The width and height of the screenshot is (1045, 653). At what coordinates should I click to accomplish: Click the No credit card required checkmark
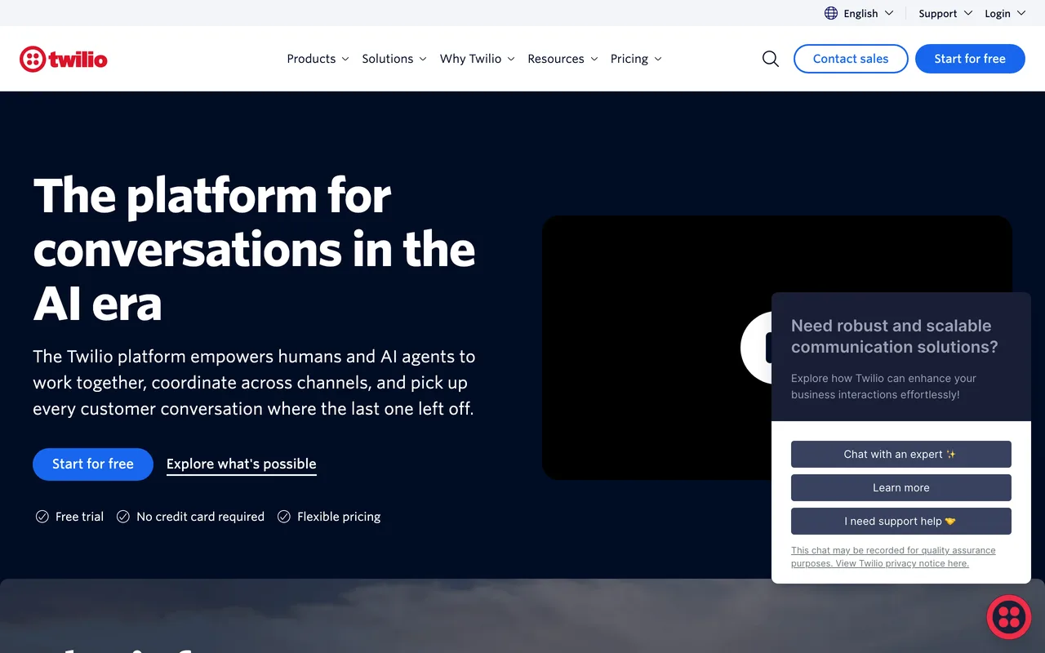(x=123, y=517)
